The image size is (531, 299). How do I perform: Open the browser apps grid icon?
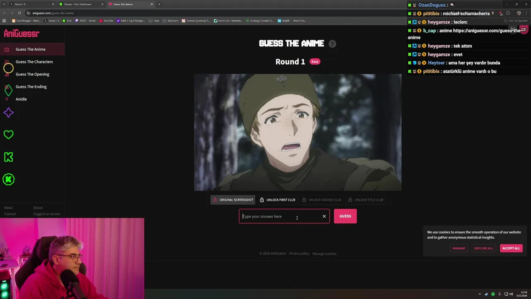click(4, 20)
